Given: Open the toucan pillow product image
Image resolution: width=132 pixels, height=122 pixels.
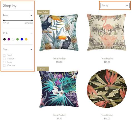Looking at the screenshot, I should (x=59, y=33).
